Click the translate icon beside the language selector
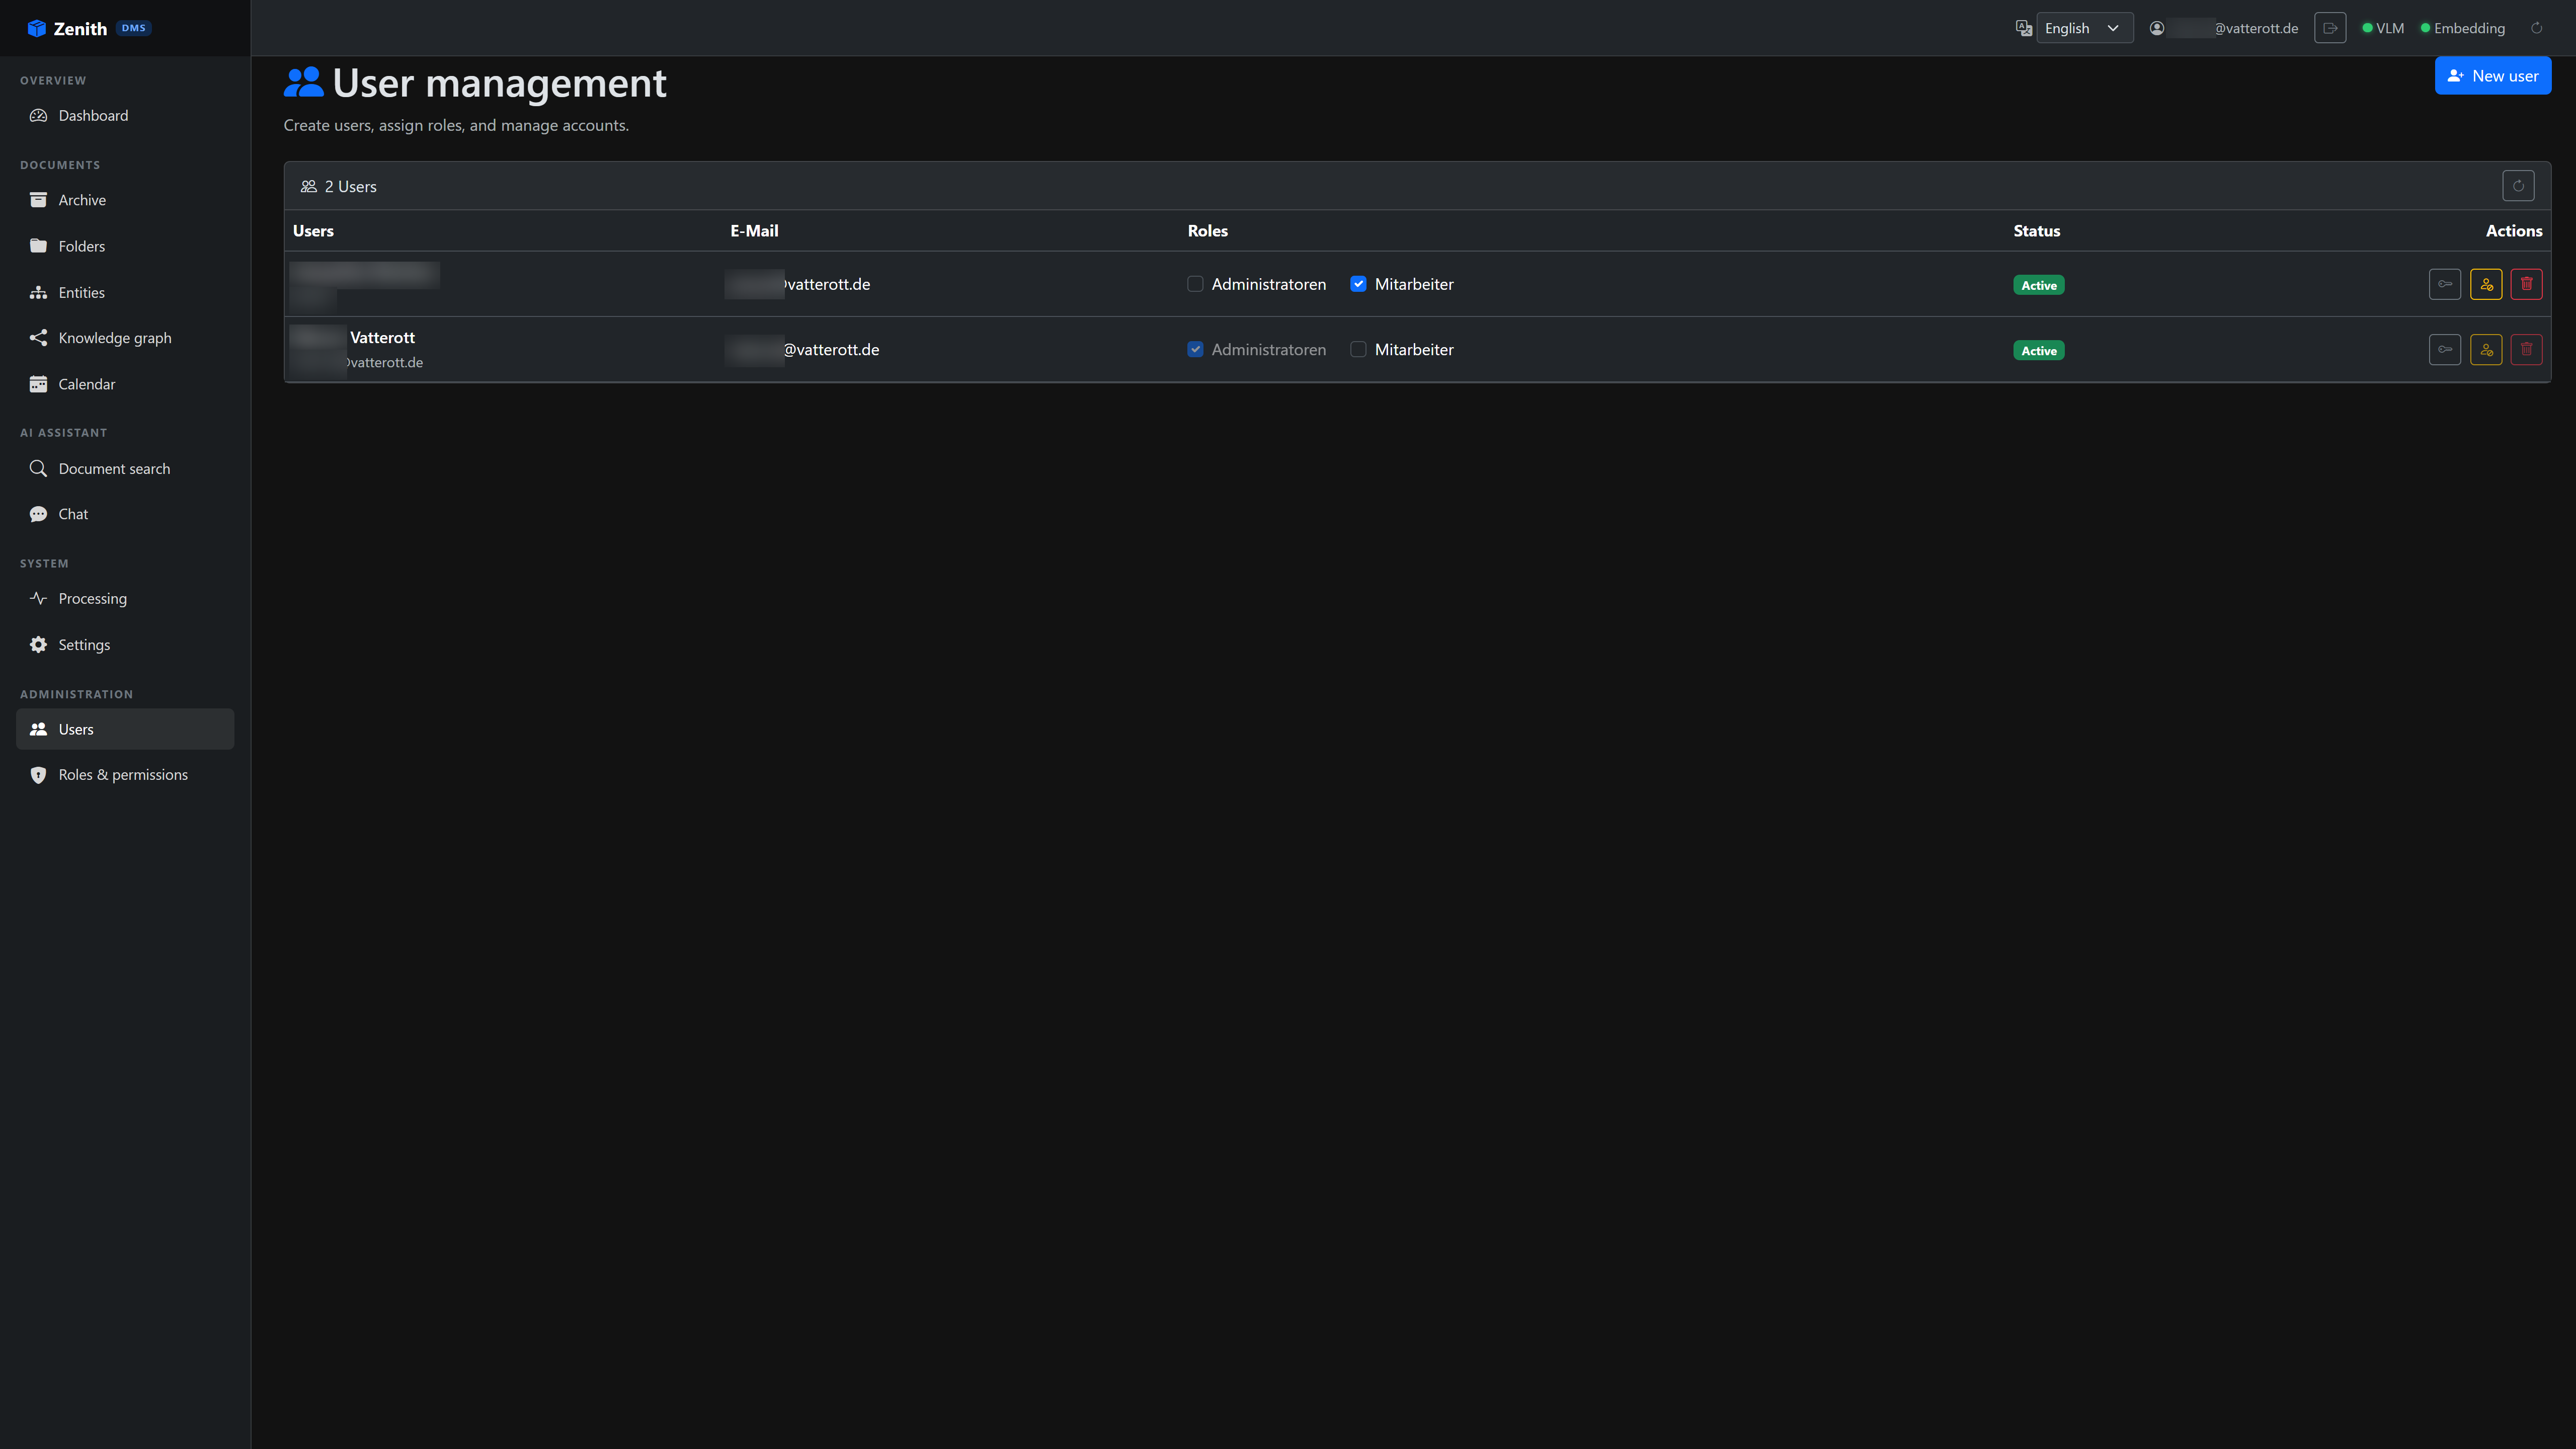2576x1449 pixels. click(2023, 28)
